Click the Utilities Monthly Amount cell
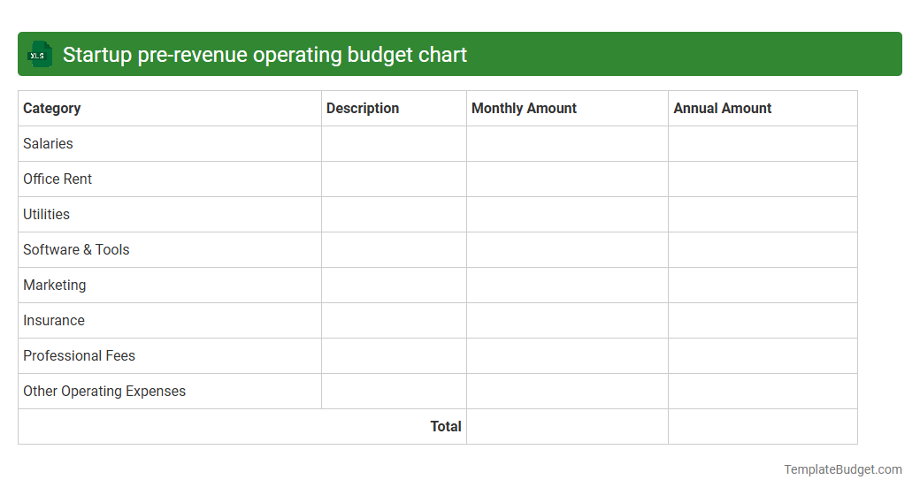This screenshot has height=495, width=920. pos(567,215)
